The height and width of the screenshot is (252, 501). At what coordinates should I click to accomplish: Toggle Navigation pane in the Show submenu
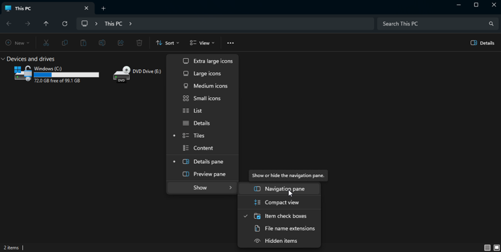(x=279, y=189)
